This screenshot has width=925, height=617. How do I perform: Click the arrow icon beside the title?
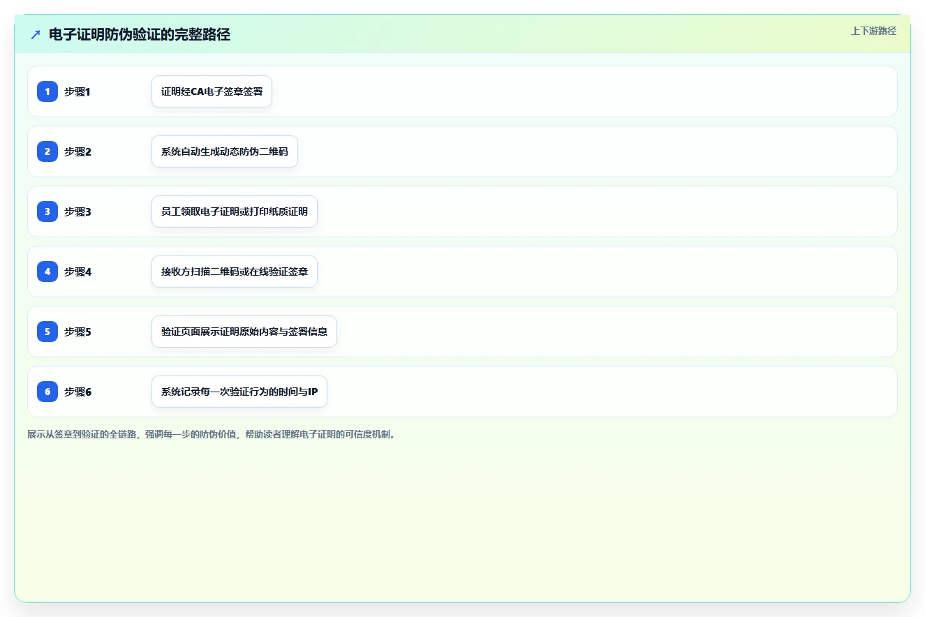36,34
